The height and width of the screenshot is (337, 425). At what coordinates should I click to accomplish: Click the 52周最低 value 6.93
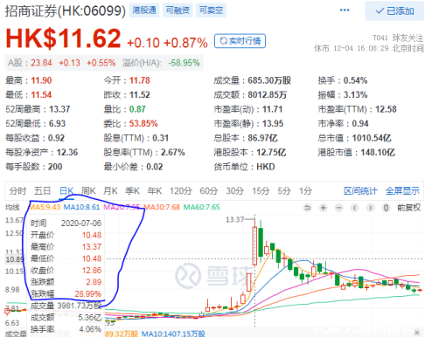point(57,123)
